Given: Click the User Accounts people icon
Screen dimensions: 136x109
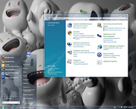Looking at the screenshot, I should (99, 25).
